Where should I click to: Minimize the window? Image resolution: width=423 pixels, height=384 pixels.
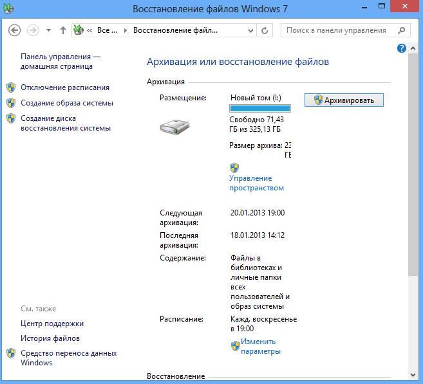point(364,7)
